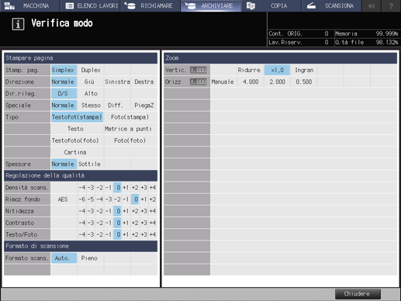Choose Alto binding direction

(x=91, y=94)
